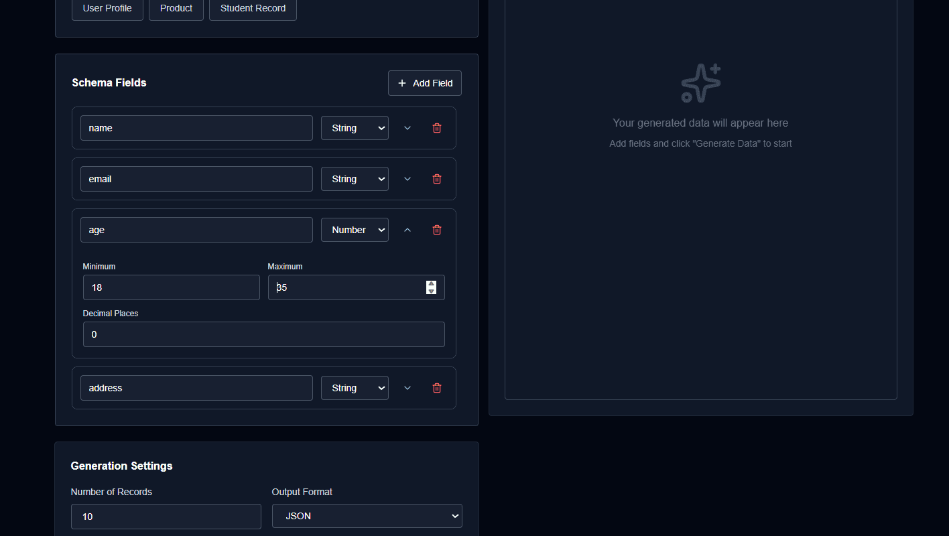
Task: Decrement the Maximum value stepper arrow
Action: 431,291
